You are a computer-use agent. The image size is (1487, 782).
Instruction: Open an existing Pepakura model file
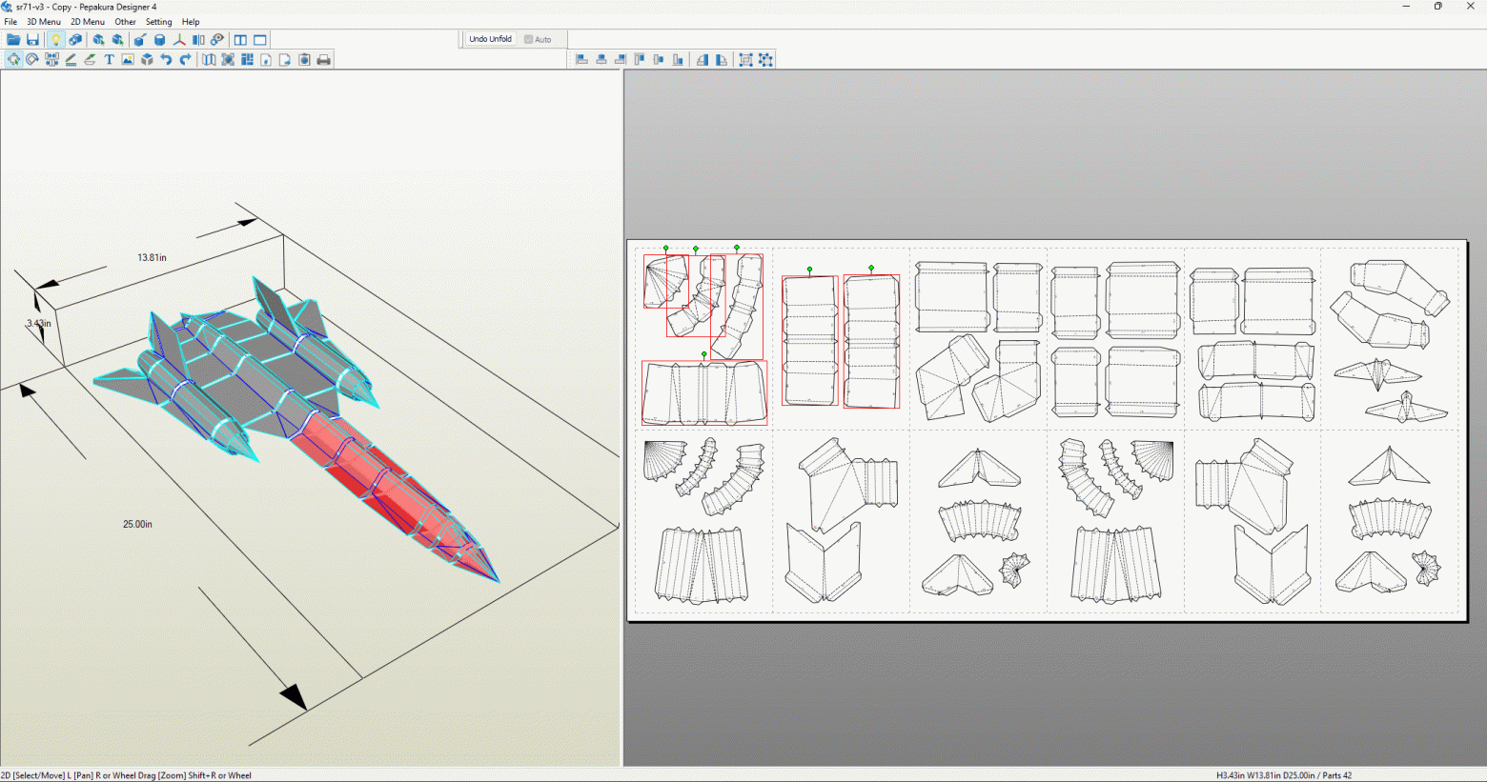tap(13, 39)
